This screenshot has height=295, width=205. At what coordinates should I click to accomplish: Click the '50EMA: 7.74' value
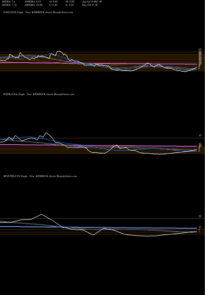tap(9, 5)
